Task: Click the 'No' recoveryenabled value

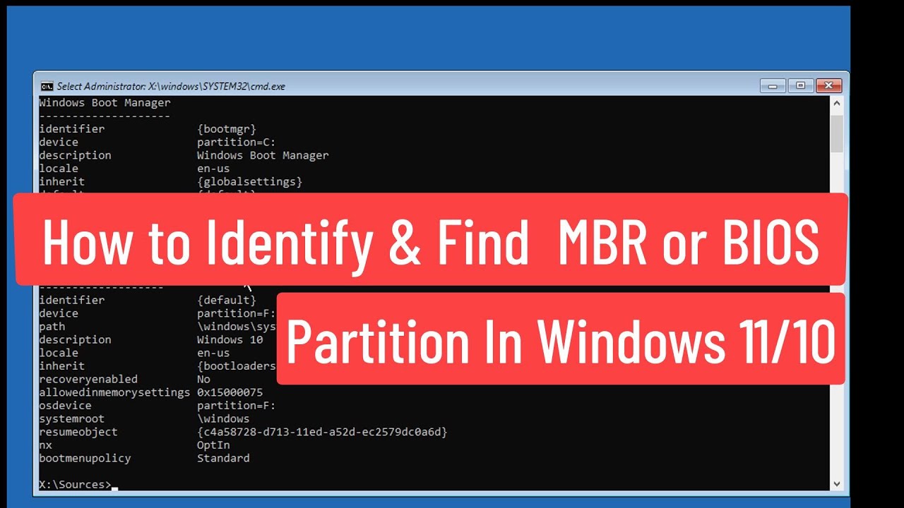Action: (203, 380)
